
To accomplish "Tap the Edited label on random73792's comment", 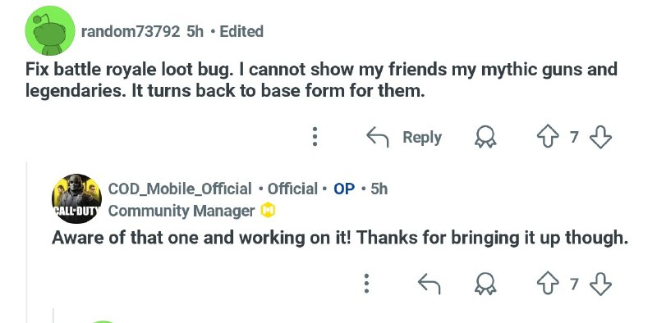I will point(241,31).
